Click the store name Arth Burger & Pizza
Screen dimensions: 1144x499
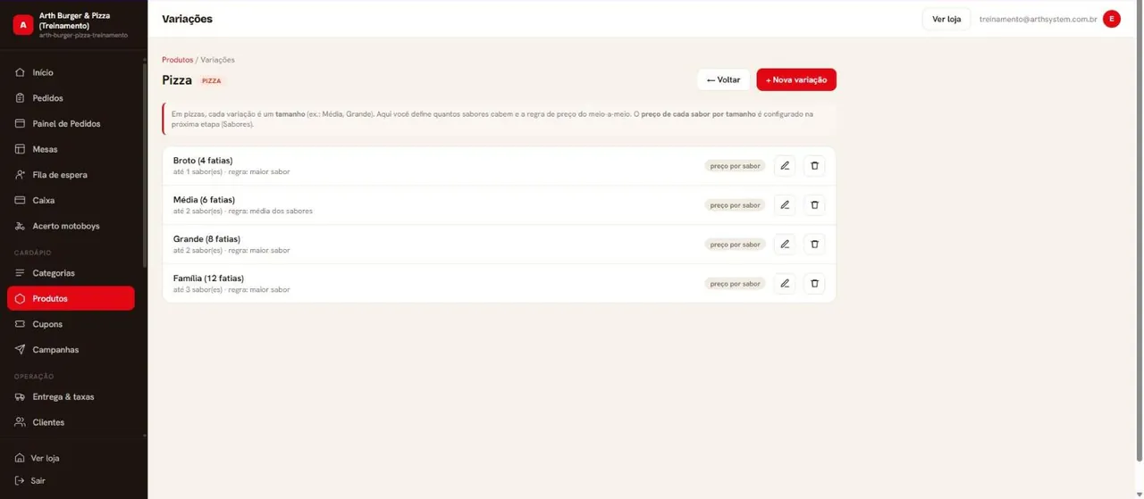[x=75, y=21]
